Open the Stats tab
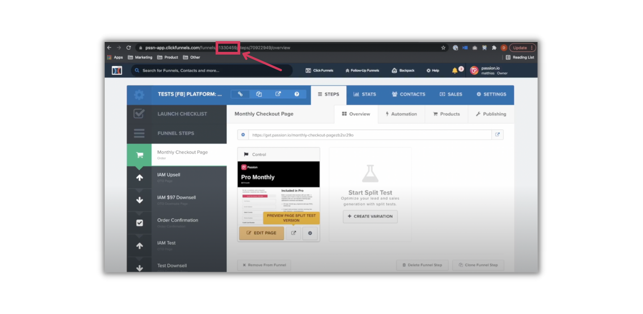 click(x=365, y=94)
